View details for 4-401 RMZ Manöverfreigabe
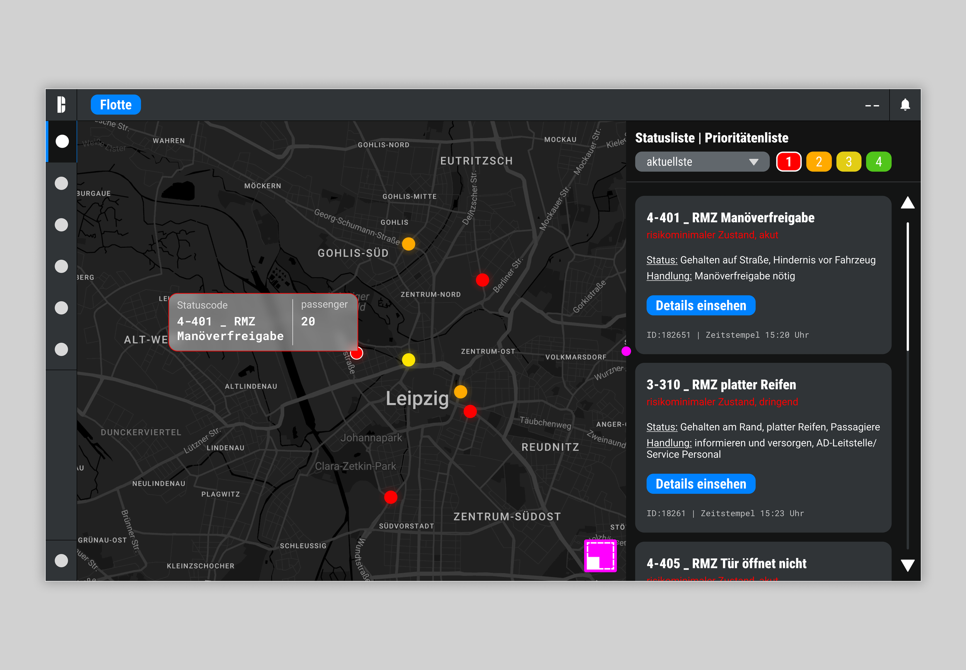Screen dimensions: 966x670 [700, 305]
